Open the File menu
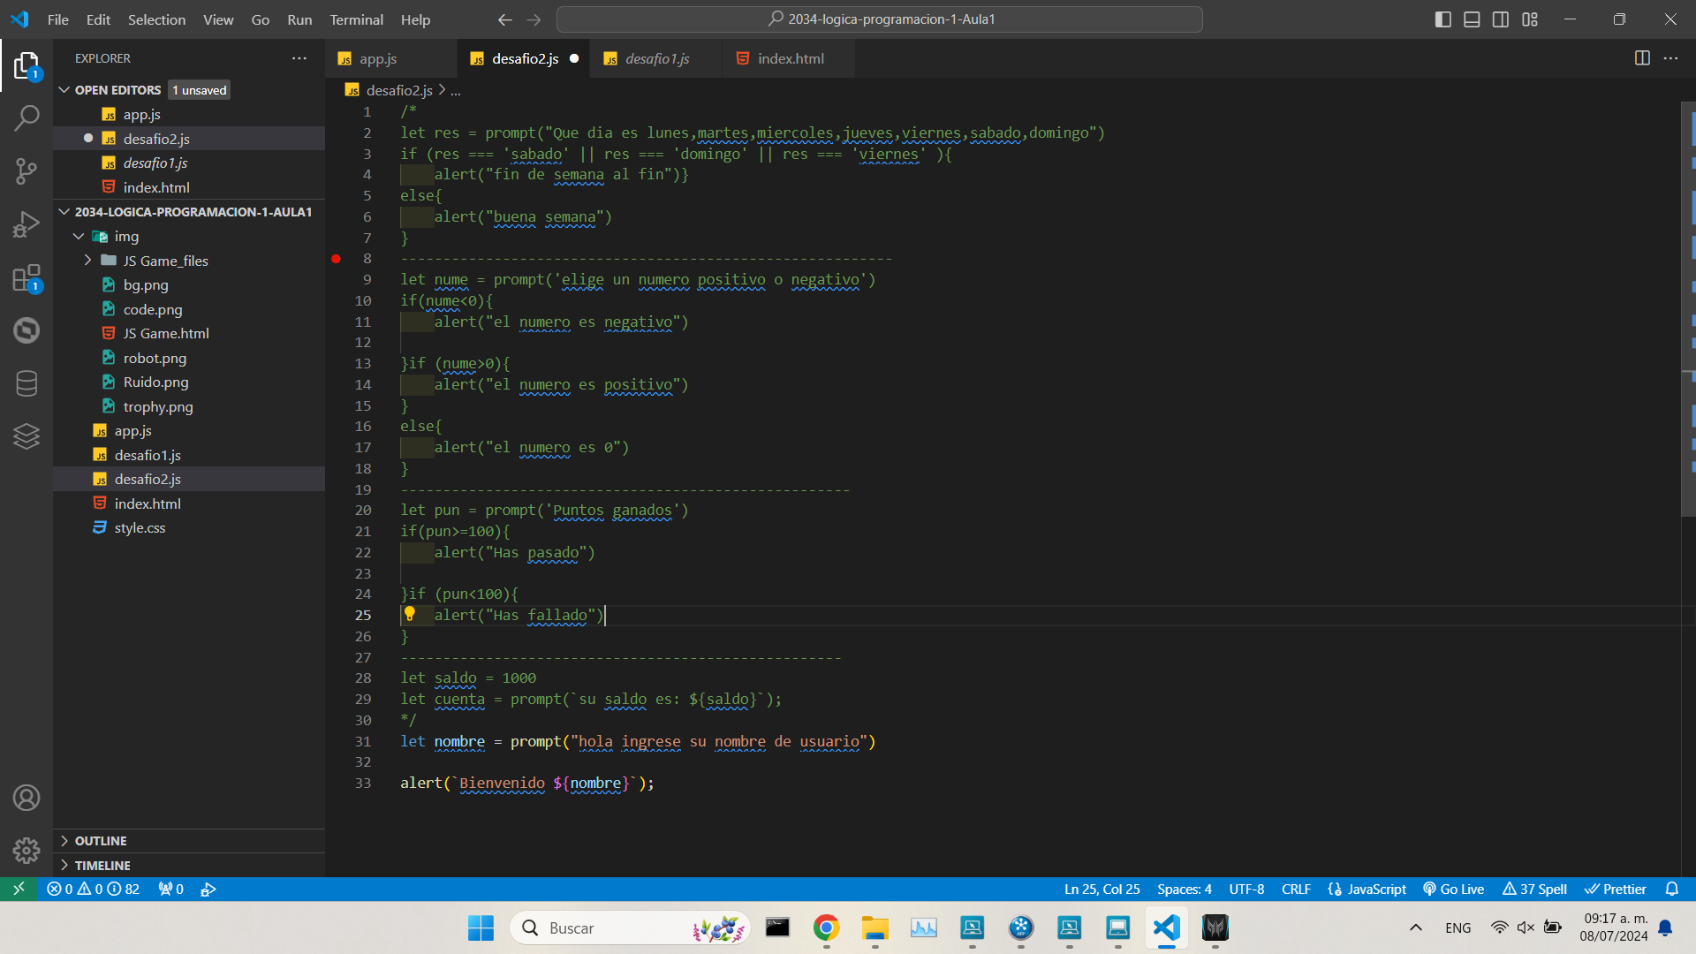The height and width of the screenshot is (954, 1696). 58,19
